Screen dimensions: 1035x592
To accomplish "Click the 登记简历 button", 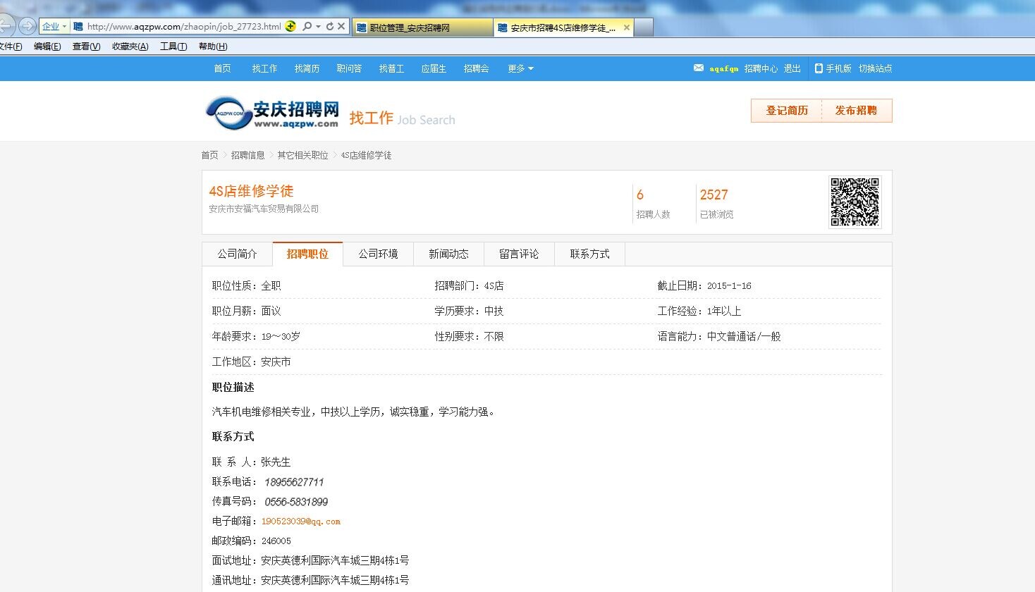I will (x=787, y=111).
